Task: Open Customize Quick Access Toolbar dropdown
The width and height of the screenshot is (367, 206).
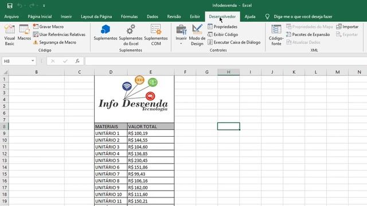Action: coord(44,6)
